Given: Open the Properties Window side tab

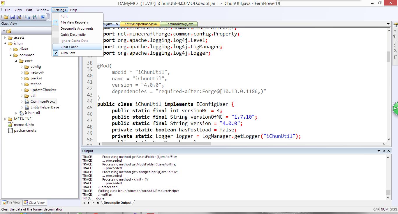Looking at the screenshot, I should pos(395,44).
